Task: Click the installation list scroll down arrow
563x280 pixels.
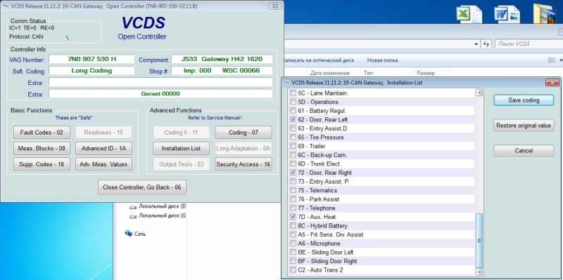Action: pos(479,272)
